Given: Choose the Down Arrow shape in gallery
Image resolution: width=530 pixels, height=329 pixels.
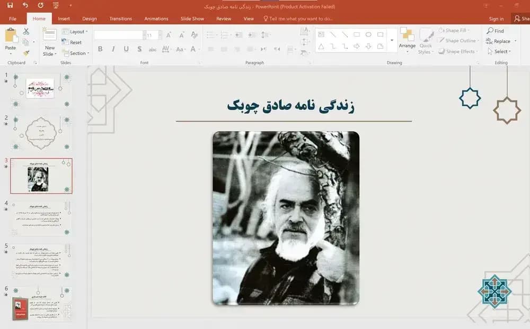Looking at the screenshot, I should [x=368, y=47].
